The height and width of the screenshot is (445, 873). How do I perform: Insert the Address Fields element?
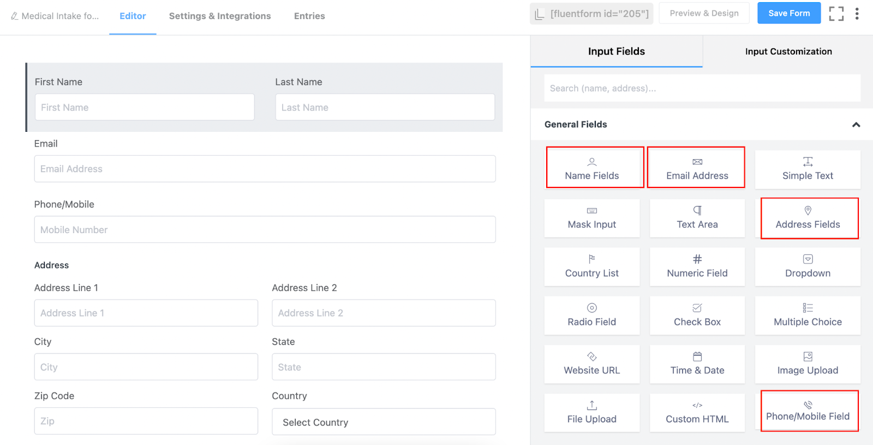pos(808,218)
